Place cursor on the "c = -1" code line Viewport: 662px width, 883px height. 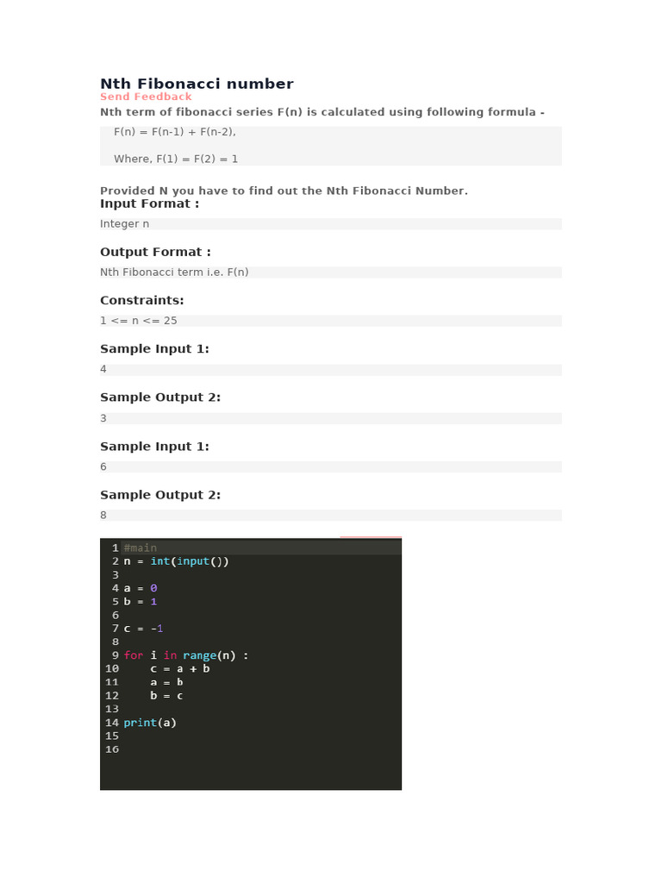point(143,629)
